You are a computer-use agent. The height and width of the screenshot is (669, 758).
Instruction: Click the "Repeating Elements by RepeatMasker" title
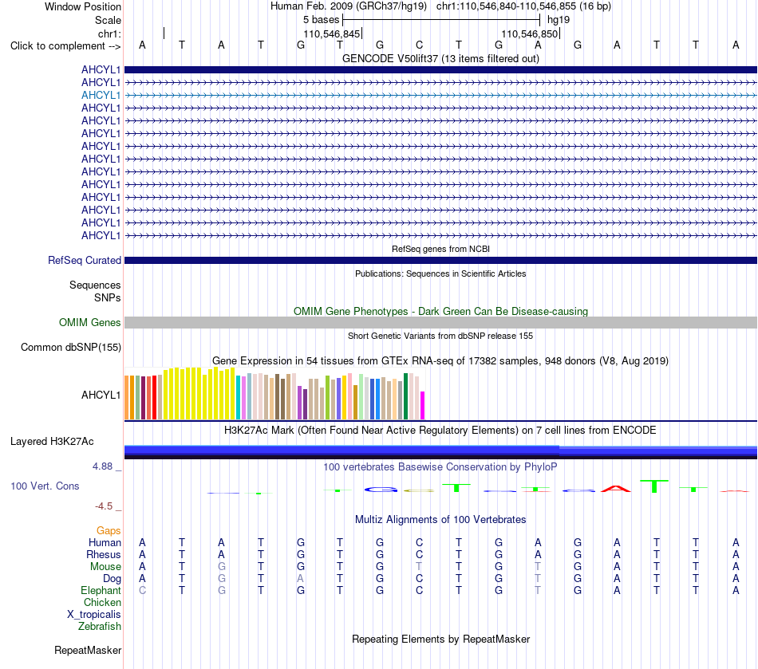click(x=440, y=639)
